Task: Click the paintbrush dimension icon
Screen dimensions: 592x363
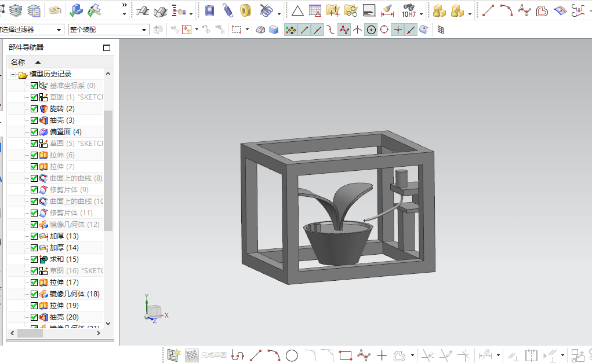Action: pos(387,10)
